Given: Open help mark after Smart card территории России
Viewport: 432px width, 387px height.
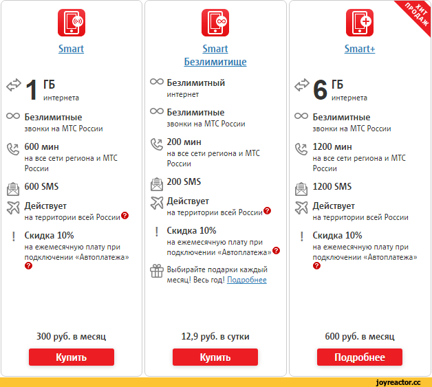Looking at the screenshot, I should pyautogui.click(x=125, y=215).
